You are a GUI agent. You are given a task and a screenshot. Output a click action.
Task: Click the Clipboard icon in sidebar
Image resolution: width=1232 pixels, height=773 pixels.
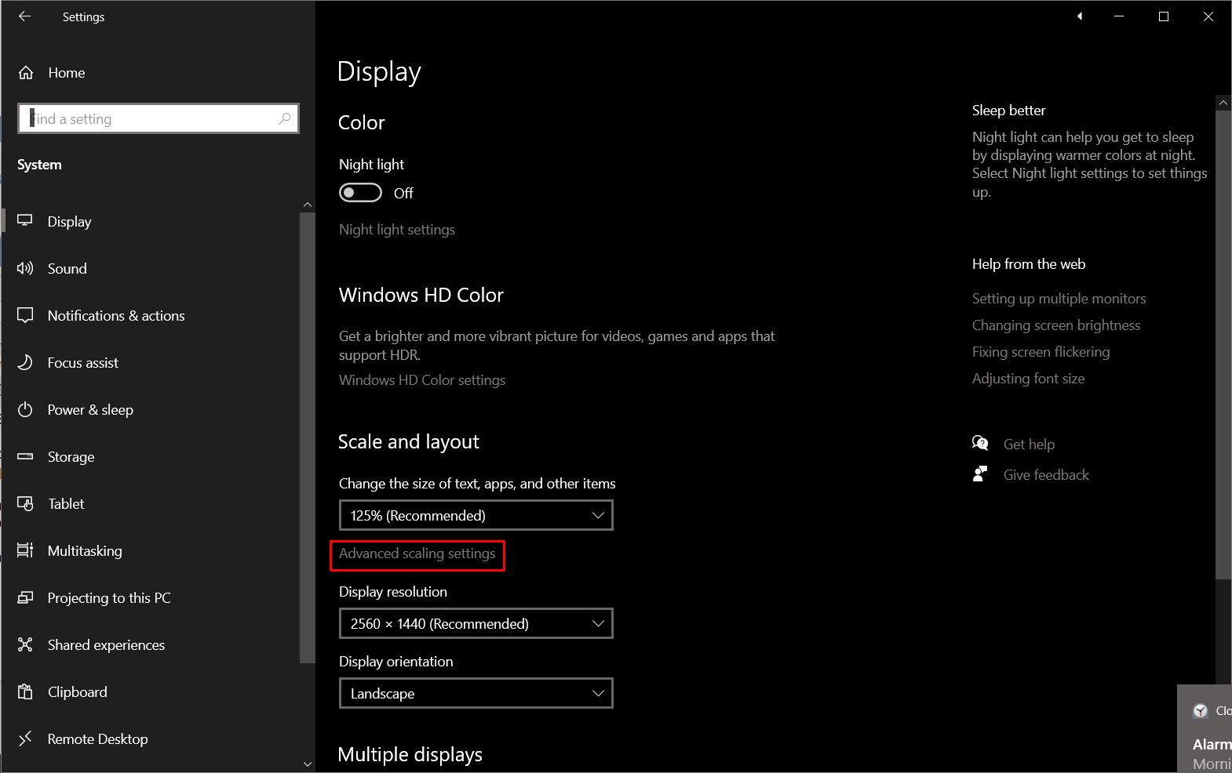click(25, 691)
